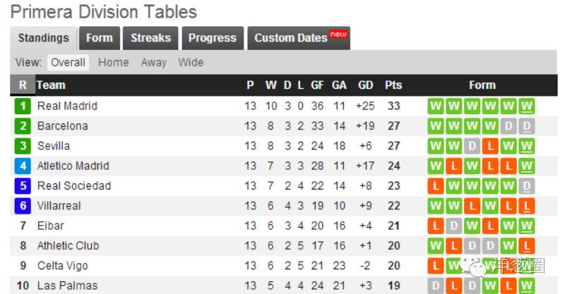Switch to the Wide view option

[x=191, y=62]
